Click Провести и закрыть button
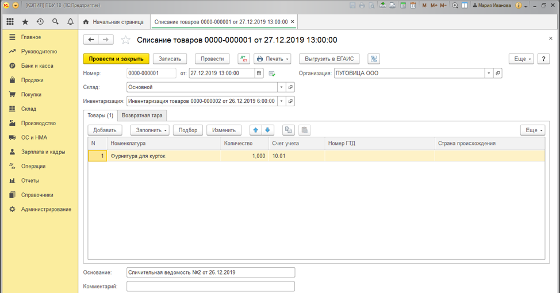 coord(116,59)
